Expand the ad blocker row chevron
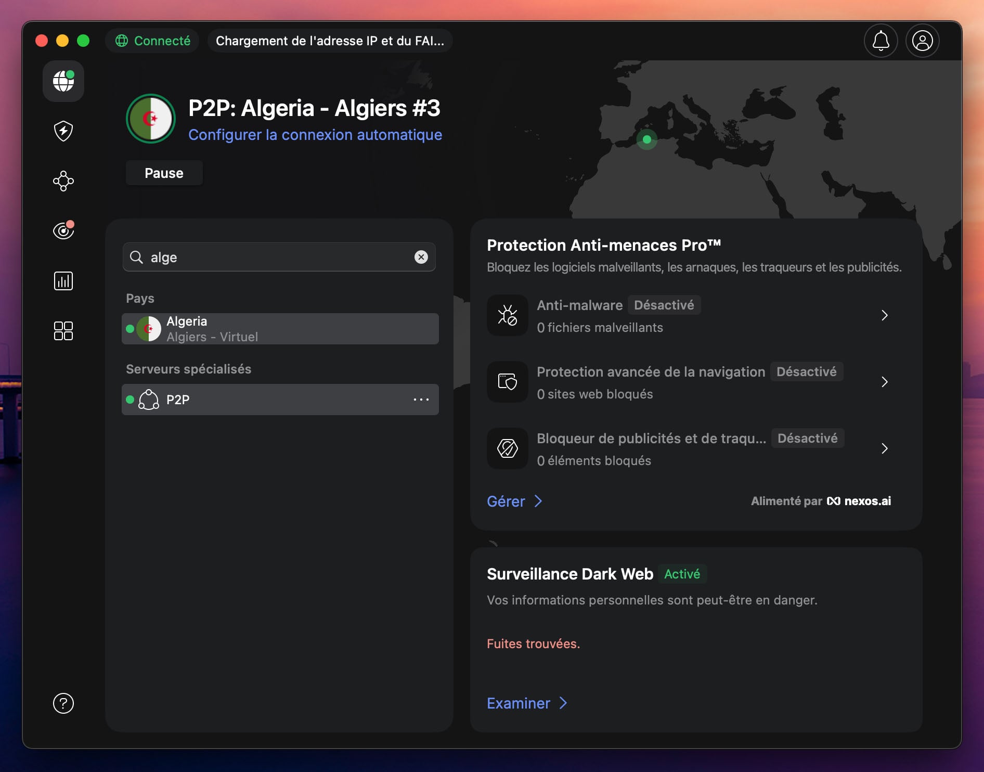This screenshot has height=772, width=984. pyautogui.click(x=885, y=448)
